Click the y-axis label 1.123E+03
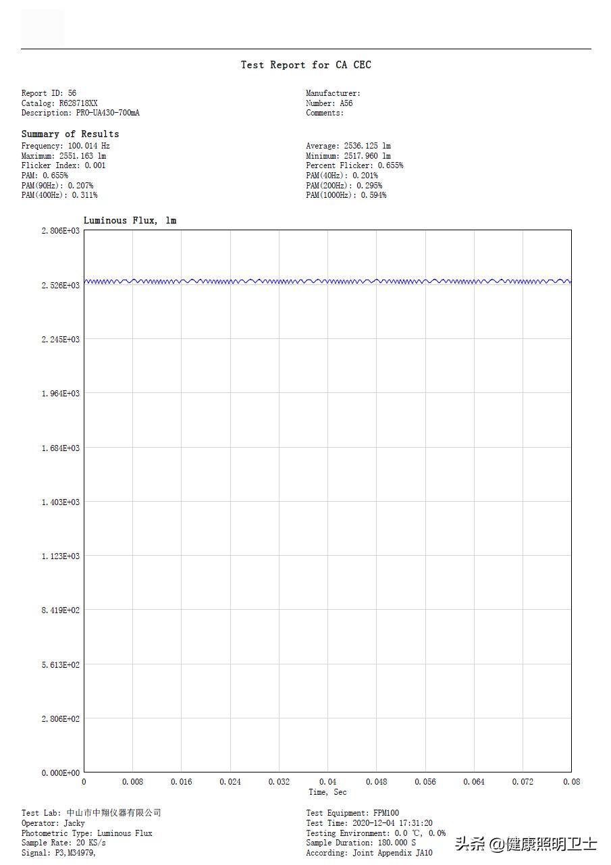Screen dimensions: 611x865 pos(60,556)
